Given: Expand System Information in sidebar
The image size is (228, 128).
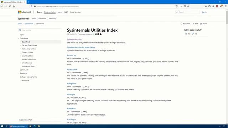Looking at the screenshot, I should [21, 59].
